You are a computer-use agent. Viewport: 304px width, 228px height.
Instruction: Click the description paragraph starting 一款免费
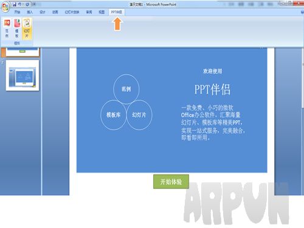click(213, 123)
